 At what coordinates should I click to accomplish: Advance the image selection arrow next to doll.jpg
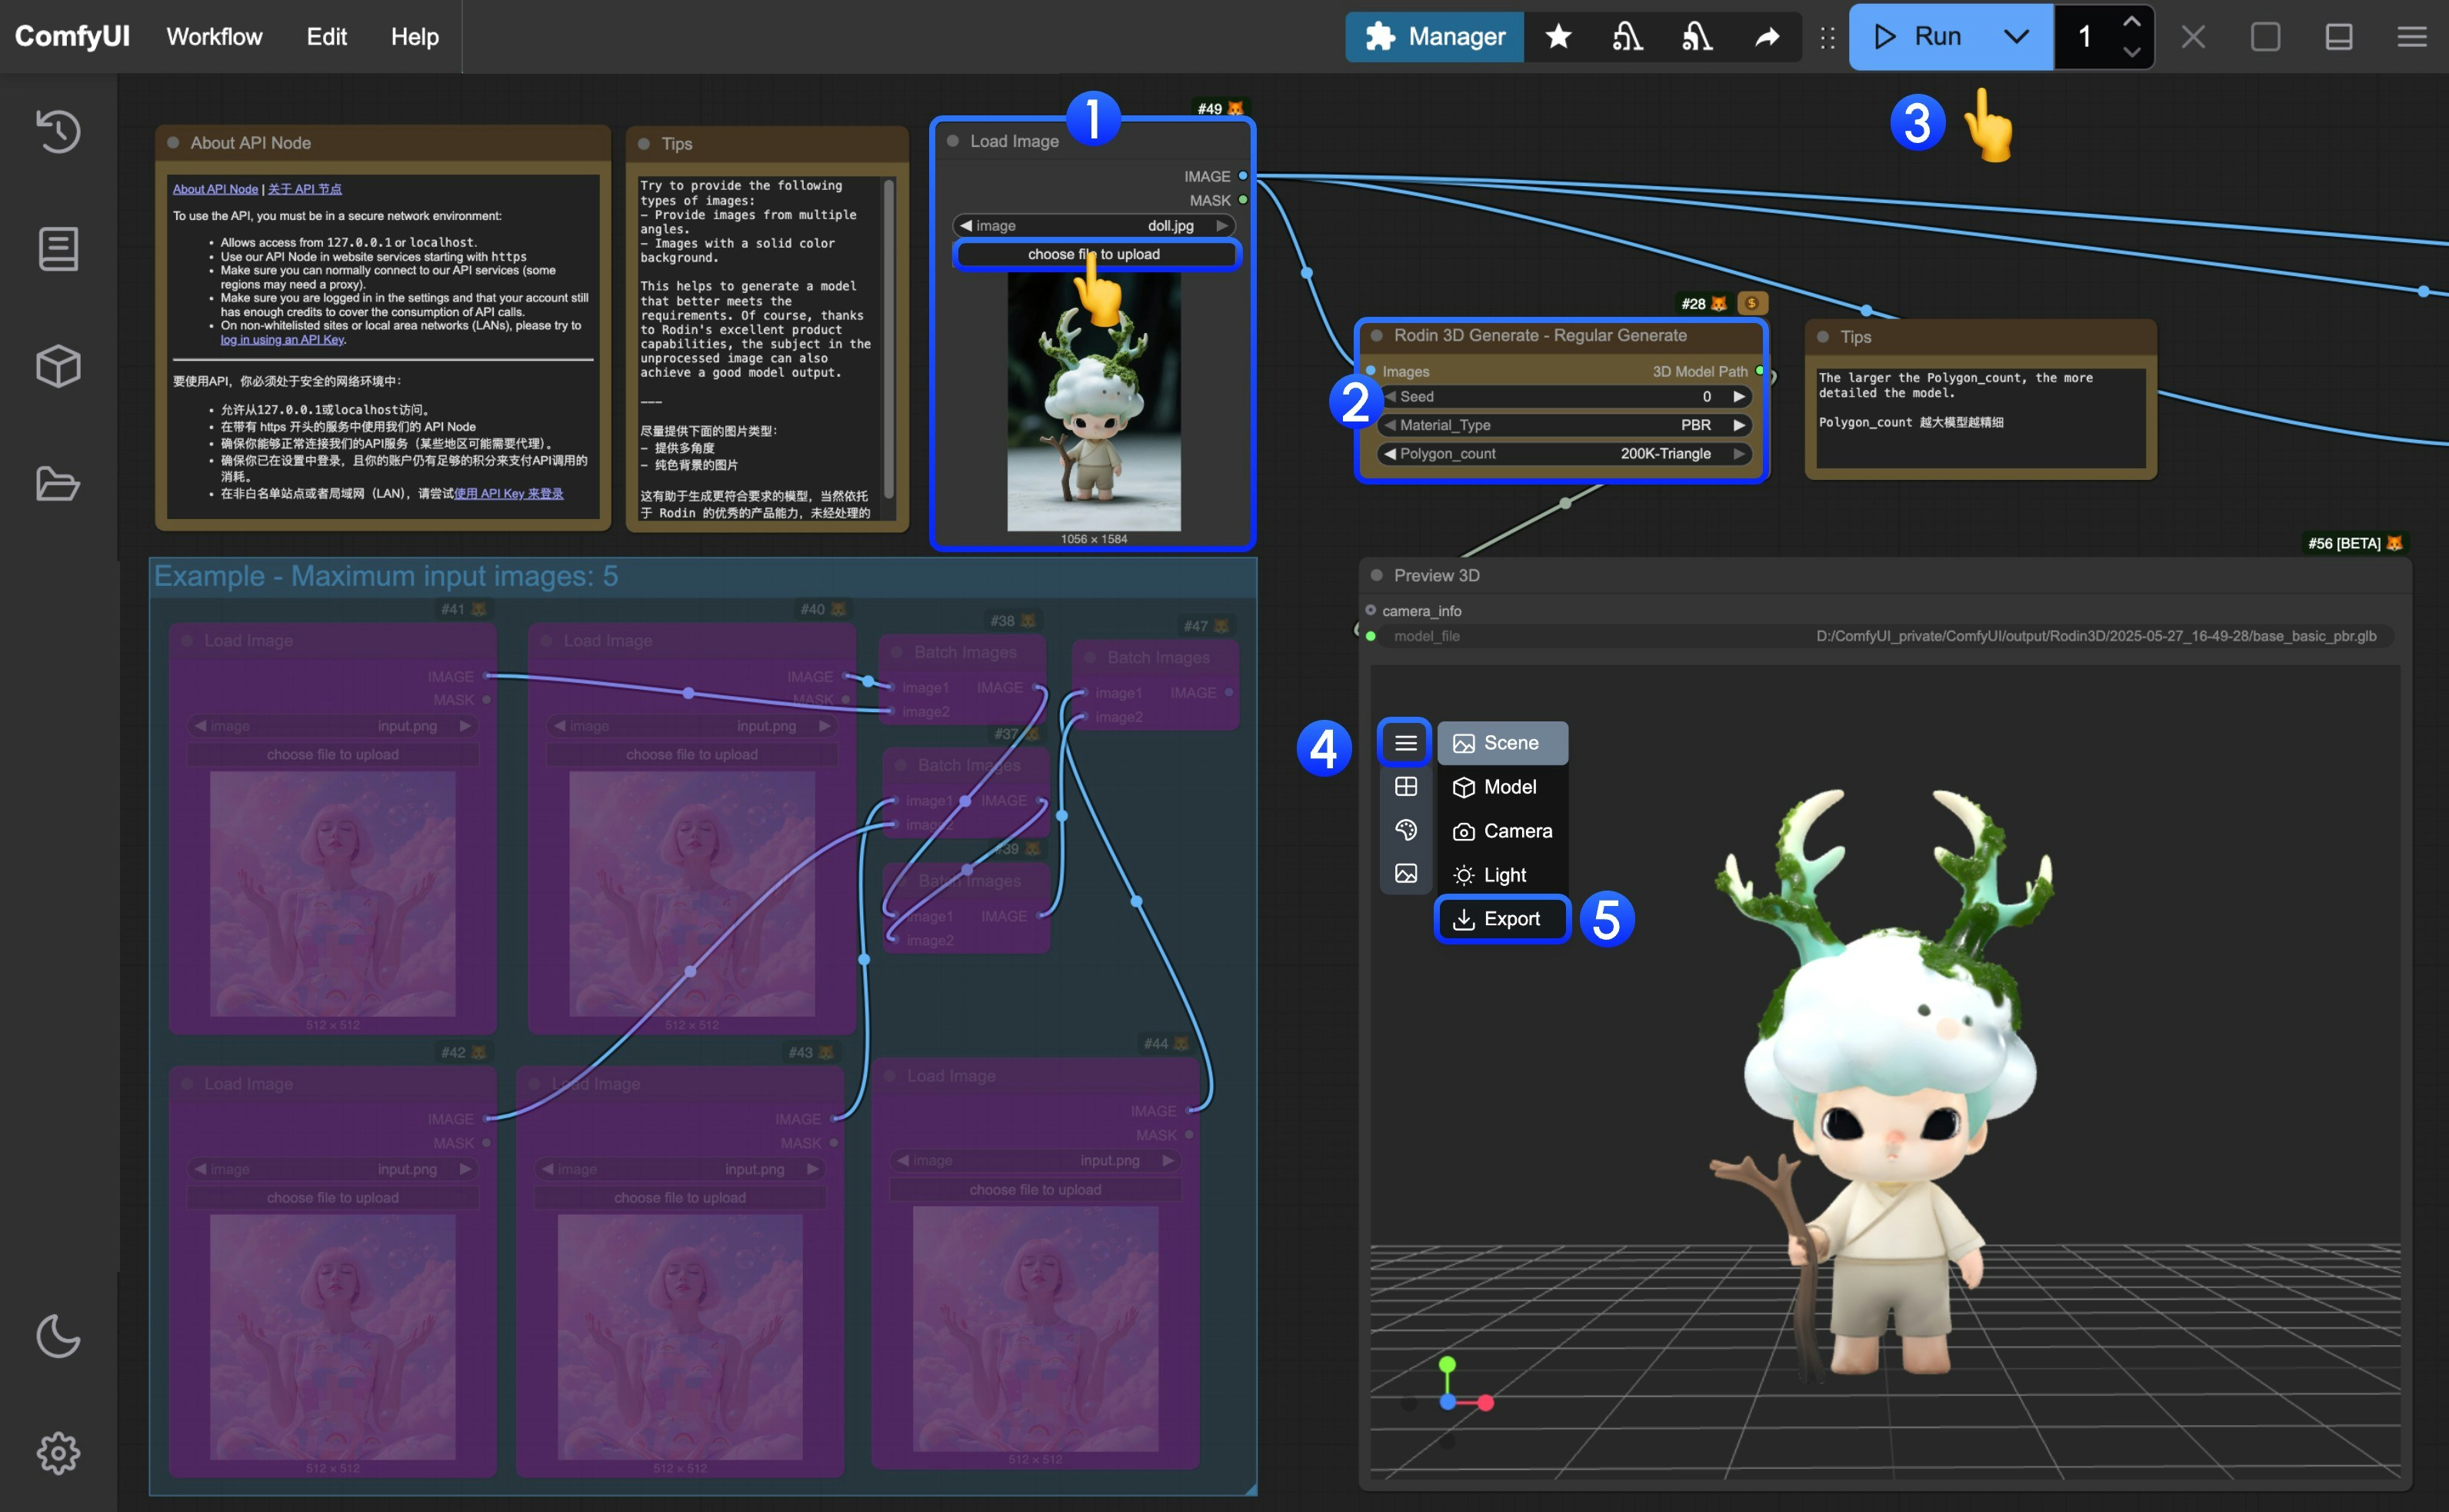(1221, 225)
